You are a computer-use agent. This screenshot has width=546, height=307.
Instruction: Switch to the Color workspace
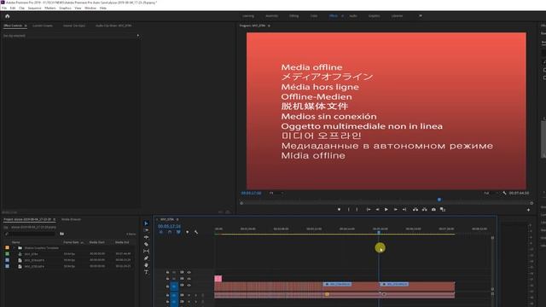(314, 16)
